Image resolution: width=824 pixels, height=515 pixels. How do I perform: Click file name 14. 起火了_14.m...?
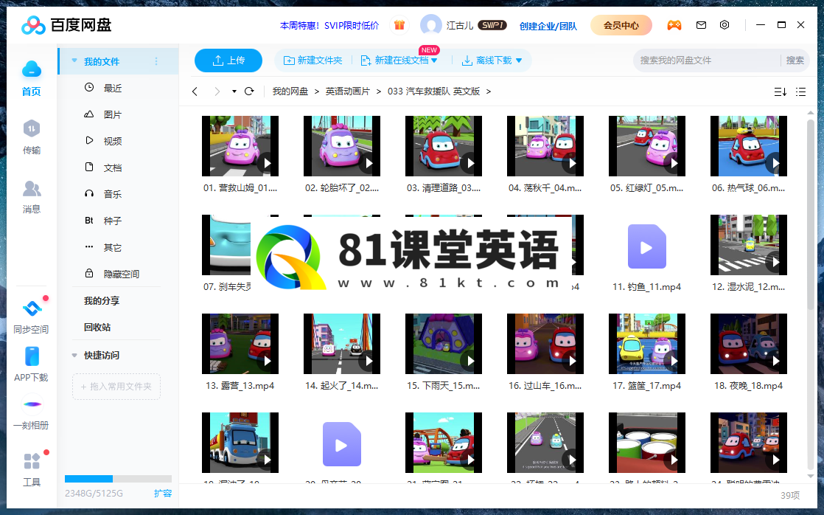pos(342,386)
